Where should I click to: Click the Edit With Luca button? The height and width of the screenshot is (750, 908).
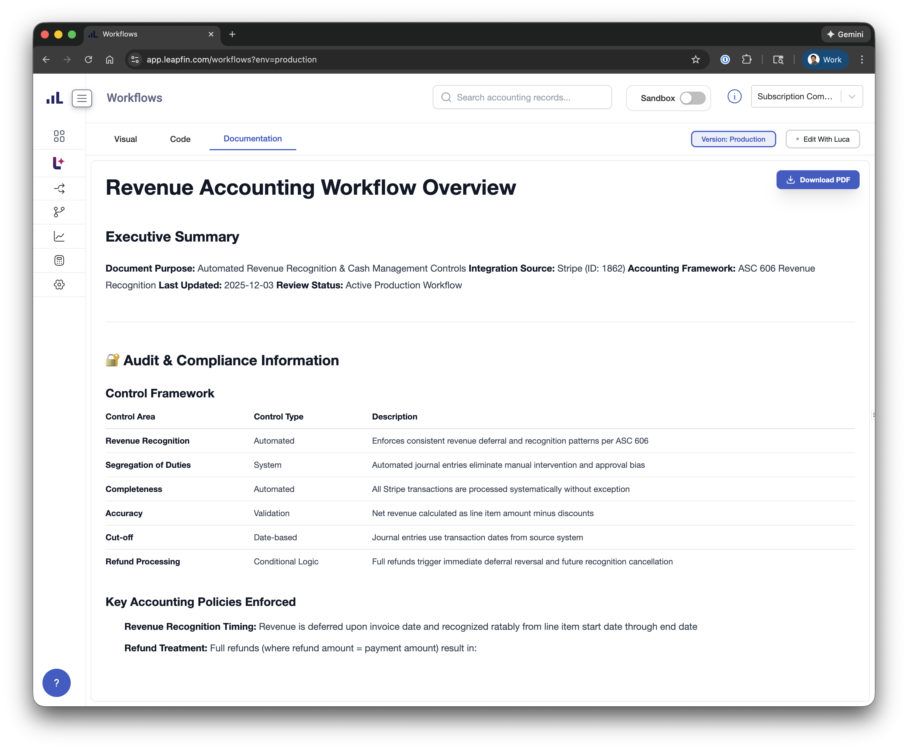(823, 139)
